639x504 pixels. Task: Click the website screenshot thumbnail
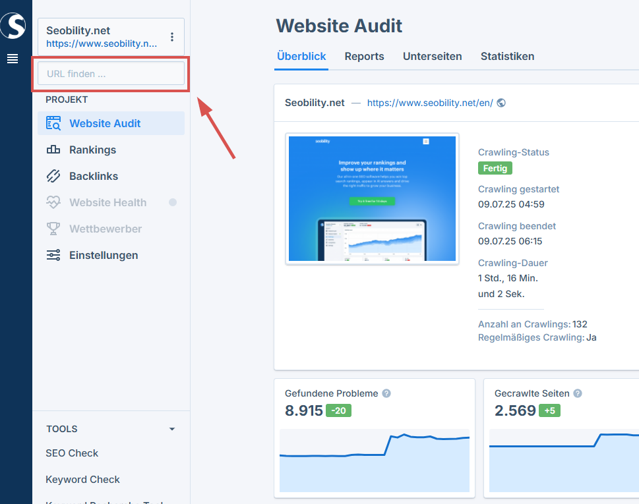(372, 199)
